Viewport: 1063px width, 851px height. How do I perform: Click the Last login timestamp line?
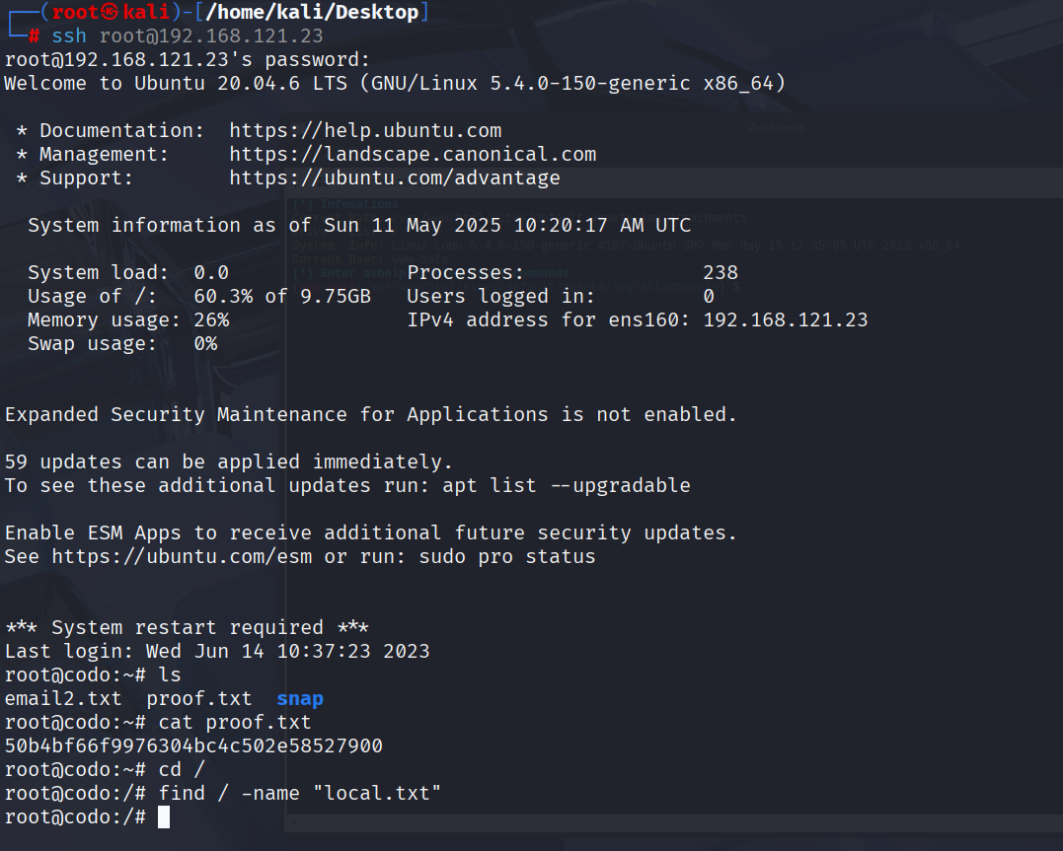coord(217,651)
